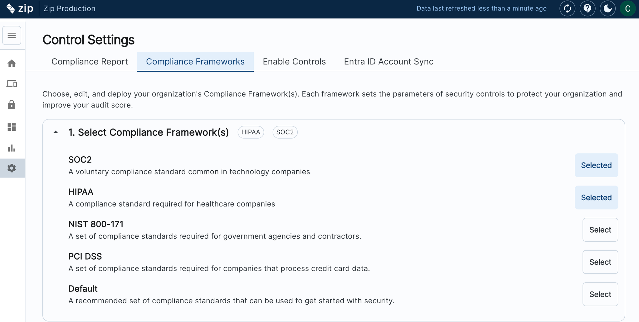Switch to the Compliance Report tab
The width and height of the screenshot is (639, 322).
(x=90, y=62)
